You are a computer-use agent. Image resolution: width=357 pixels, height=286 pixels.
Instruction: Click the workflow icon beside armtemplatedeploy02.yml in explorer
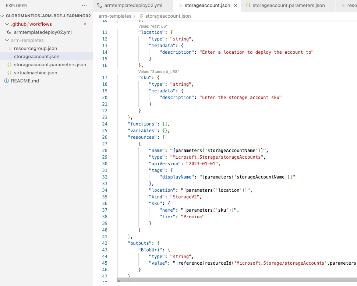(x=9, y=32)
